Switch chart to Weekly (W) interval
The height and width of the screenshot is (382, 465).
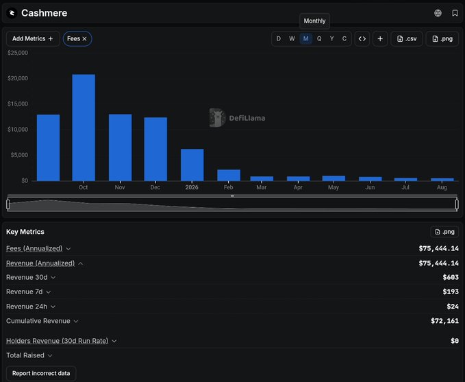point(292,38)
